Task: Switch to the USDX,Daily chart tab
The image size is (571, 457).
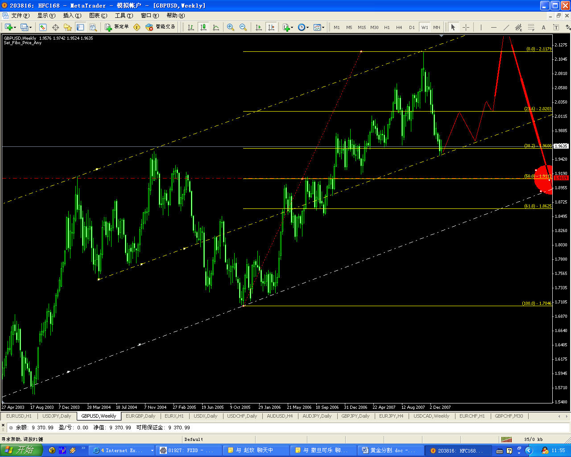Action: click(x=206, y=416)
